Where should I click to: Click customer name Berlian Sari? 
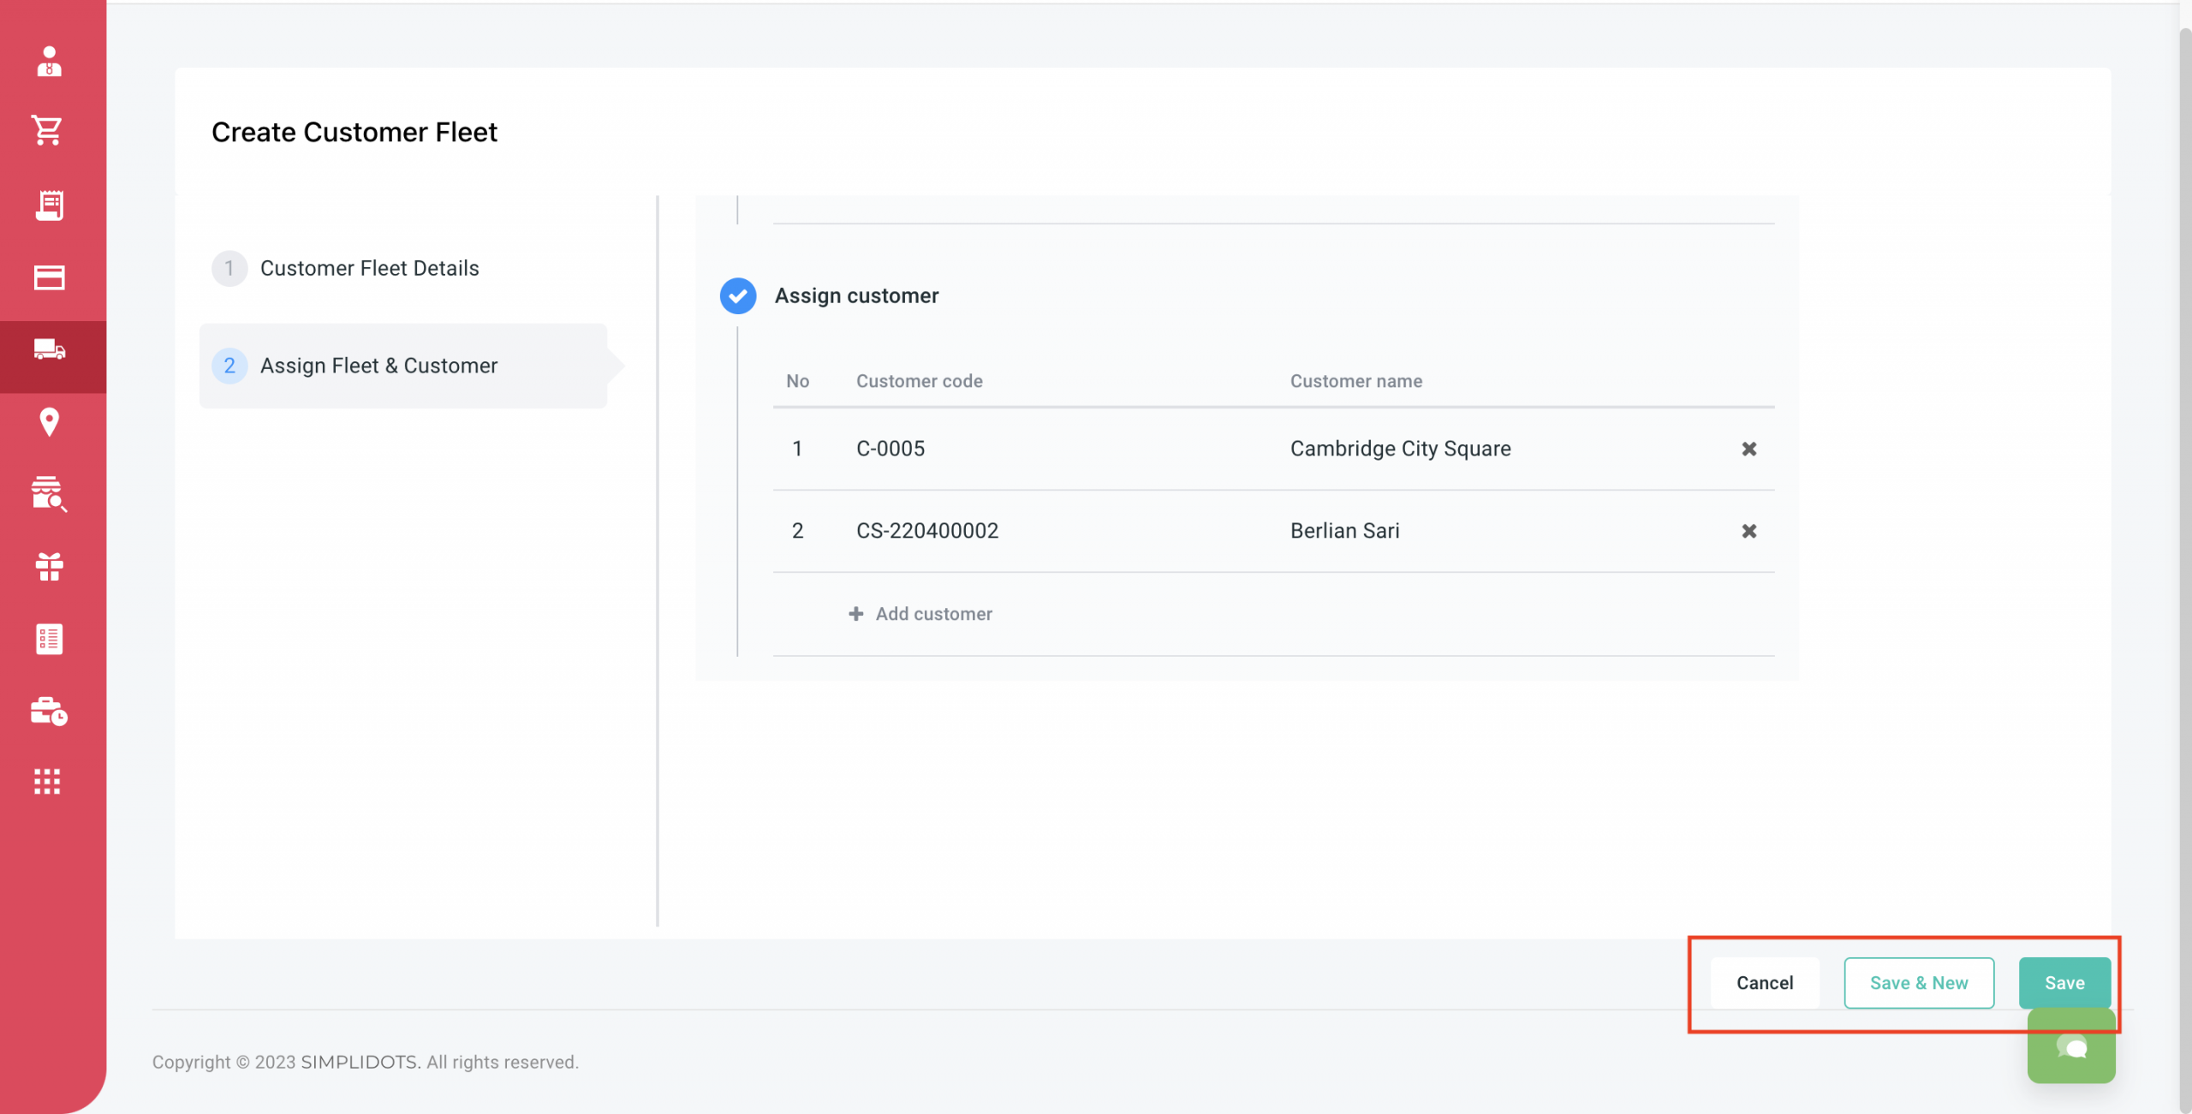(x=1344, y=531)
